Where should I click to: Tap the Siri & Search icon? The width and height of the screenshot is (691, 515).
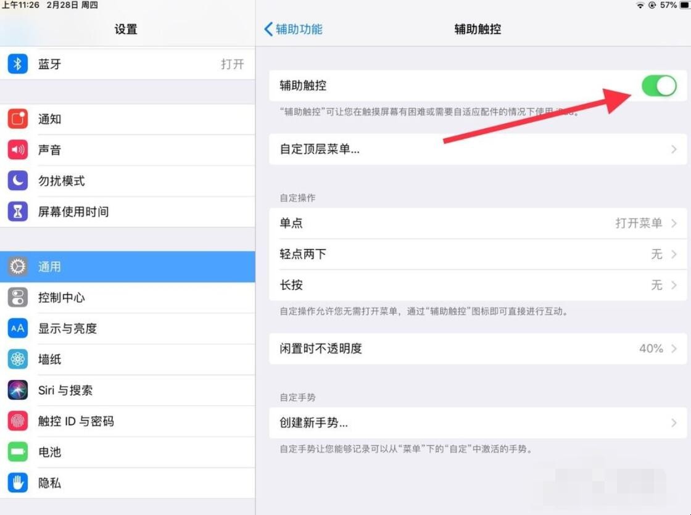(x=18, y=390)
